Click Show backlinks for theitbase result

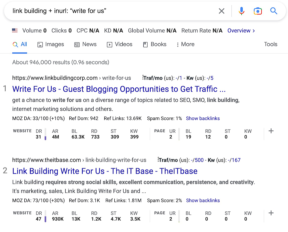click(203, 200)
